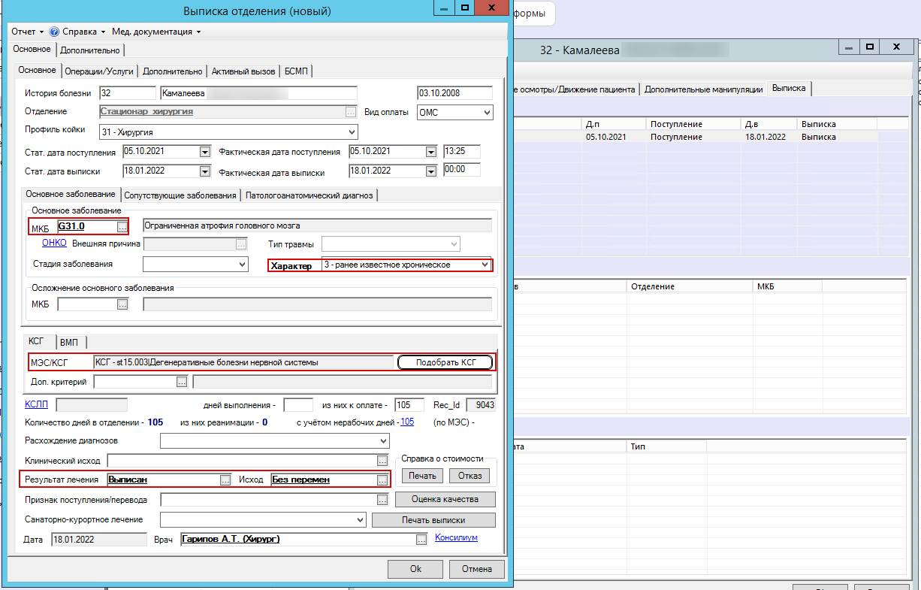The width and height of the screenshot is (921, 590).
Task: Open the Результат лечения lookup ellipsis button
Action: point(225,480)
